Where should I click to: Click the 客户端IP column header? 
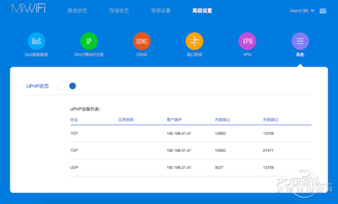pyautogui.click(x=174, y=119)
